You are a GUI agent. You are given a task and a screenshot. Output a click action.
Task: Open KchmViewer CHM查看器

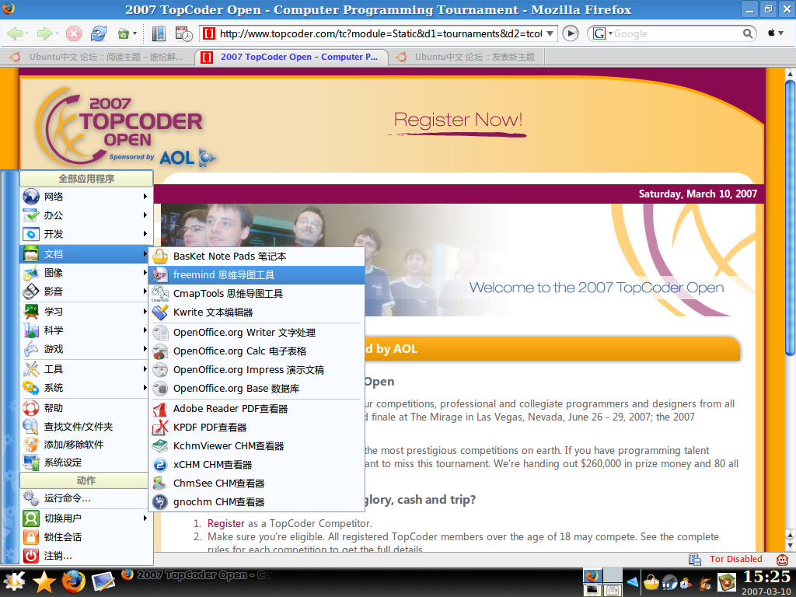tap(257, 446)
